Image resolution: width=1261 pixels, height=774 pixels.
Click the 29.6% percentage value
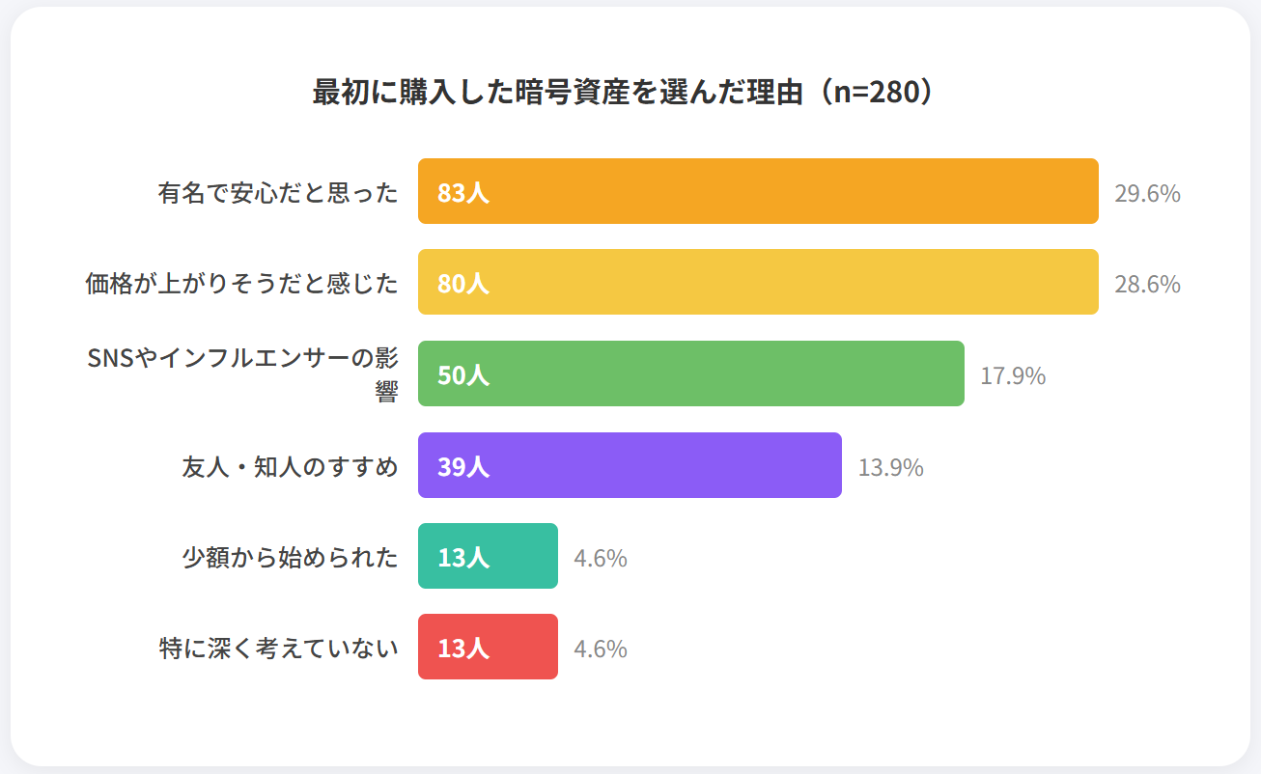point(1147,193)
